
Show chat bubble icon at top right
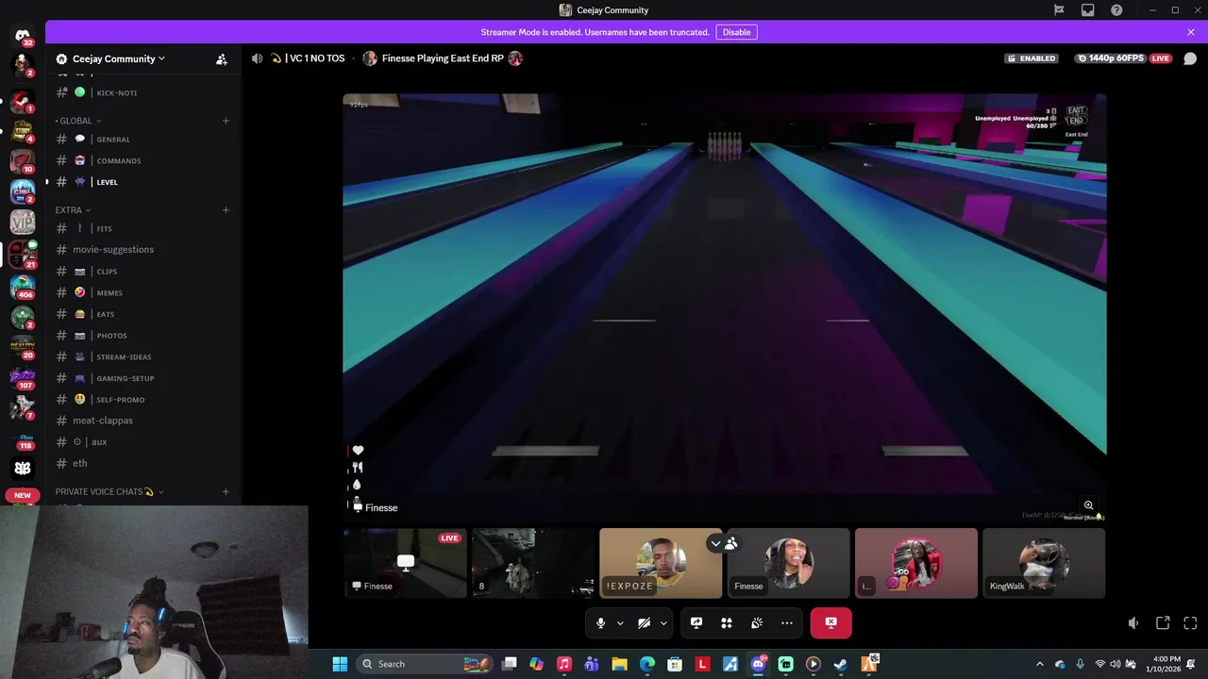(1190, 58)
